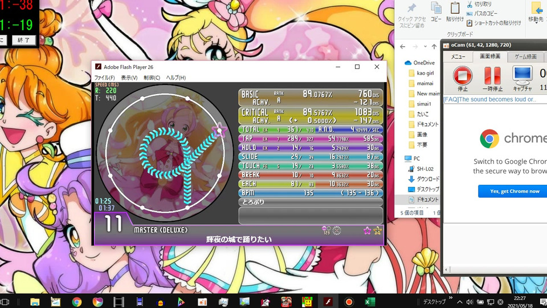
Task: Click the とろぷり designer name bar
Action: click(x=311, y=202)
